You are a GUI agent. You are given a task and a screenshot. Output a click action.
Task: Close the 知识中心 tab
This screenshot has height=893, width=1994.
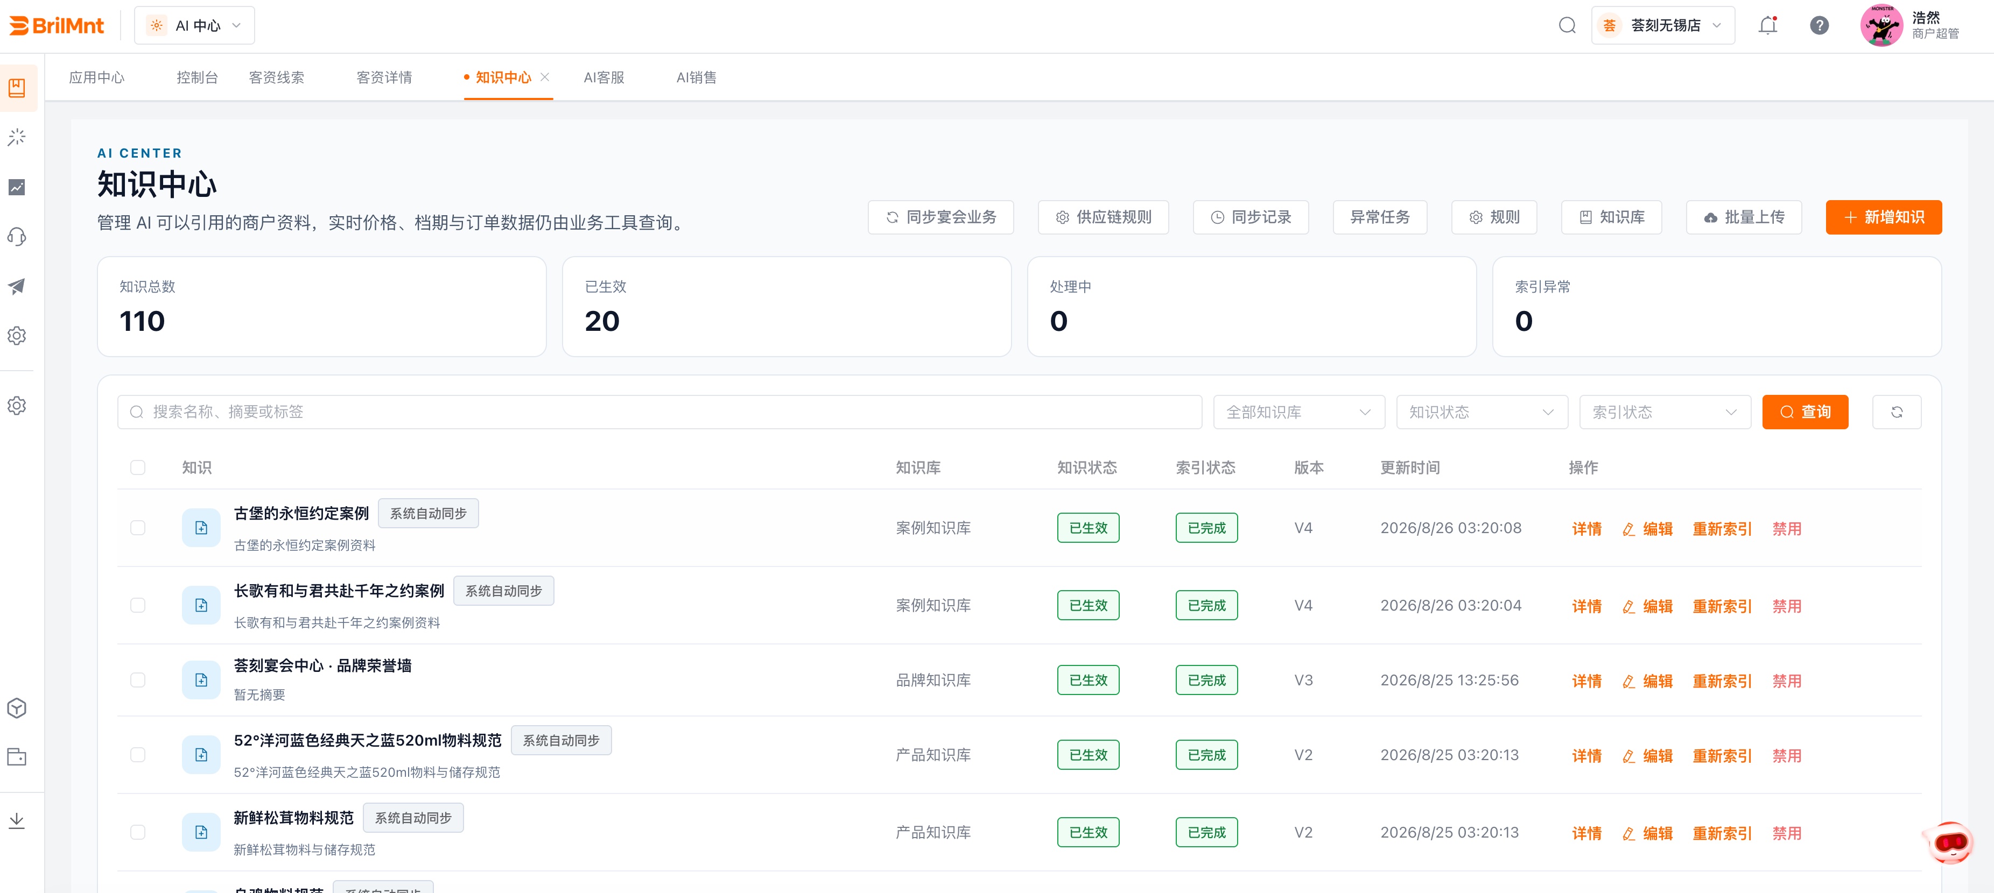click(x=545, y=77)
